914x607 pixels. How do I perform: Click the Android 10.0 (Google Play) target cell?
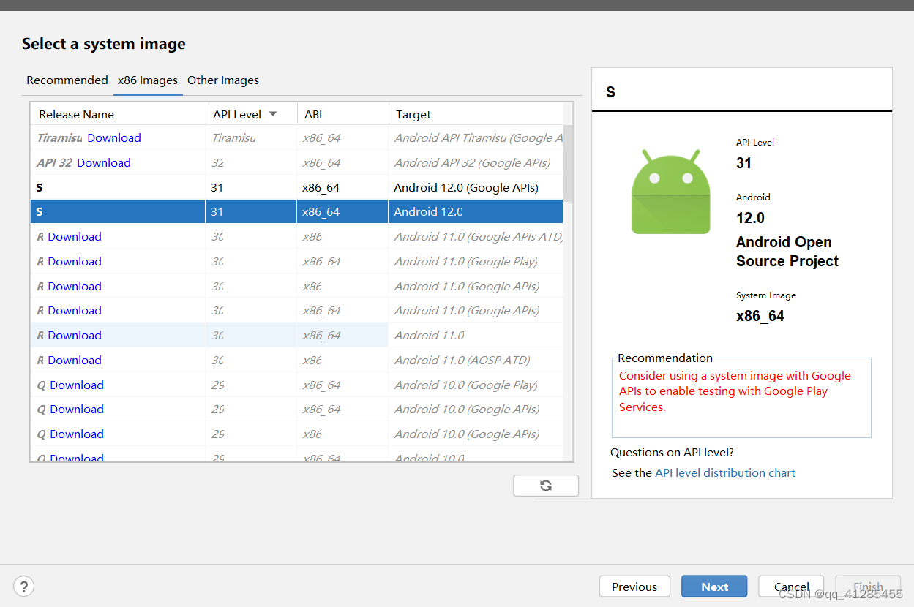click(x=476, y=385)
